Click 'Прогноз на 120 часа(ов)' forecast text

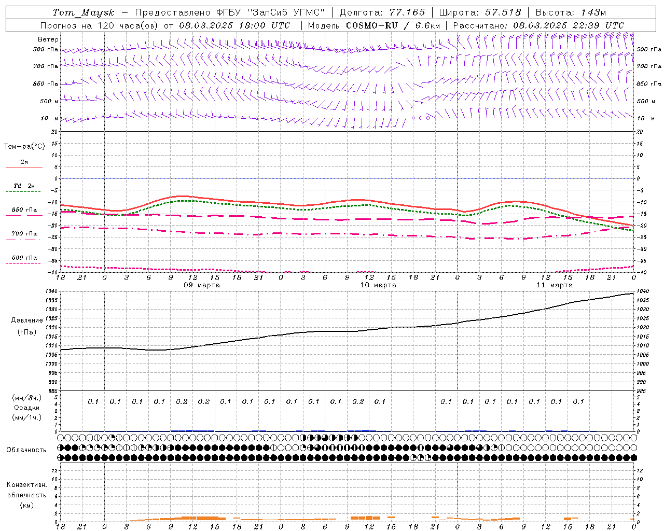(100, 25)
